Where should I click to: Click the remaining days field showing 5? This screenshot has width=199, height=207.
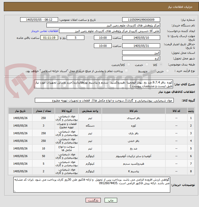pos(76,38)
